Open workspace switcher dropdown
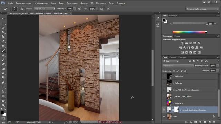The width and height of the screenshot is (221, 124). (202, 9)
